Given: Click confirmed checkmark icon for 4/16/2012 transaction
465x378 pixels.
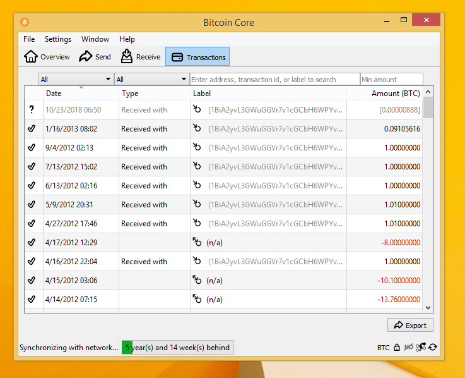Looking at the screenshot, I should tap(32, 261).
